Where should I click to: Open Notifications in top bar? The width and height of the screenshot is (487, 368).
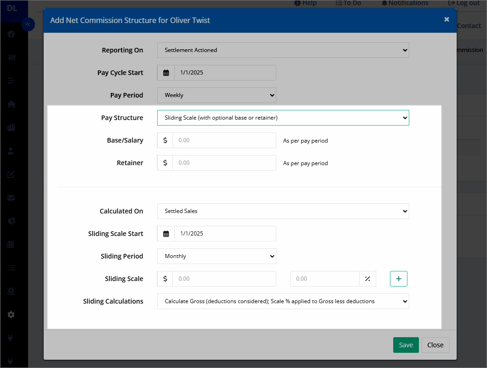(405, 3)
